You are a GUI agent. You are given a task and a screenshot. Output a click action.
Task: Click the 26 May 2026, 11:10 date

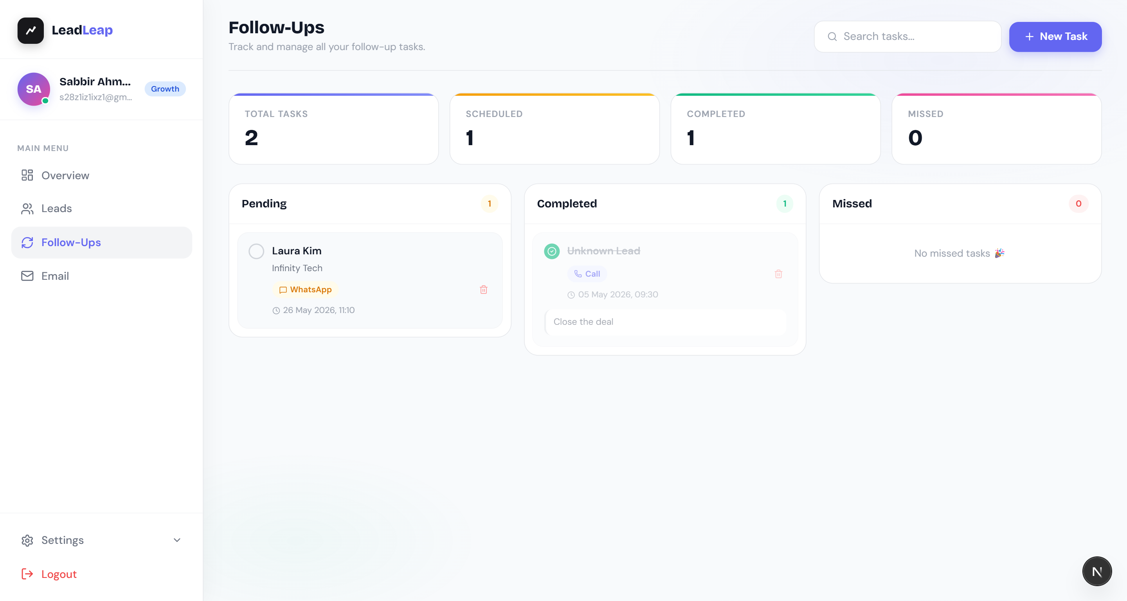pos(319,310)
